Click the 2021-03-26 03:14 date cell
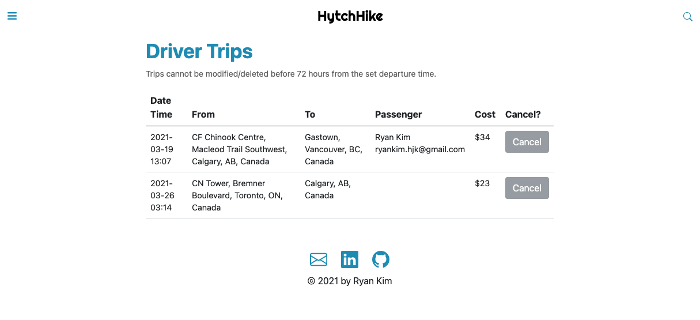This screenshot has height=320, width=700. (162, 195)
